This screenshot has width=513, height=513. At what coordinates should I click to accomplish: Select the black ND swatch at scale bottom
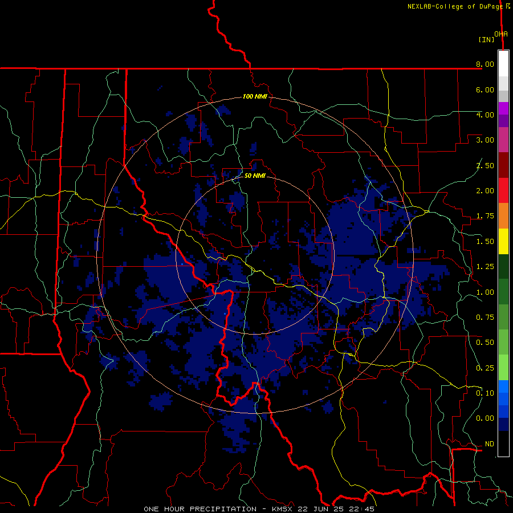pos(503,444)
